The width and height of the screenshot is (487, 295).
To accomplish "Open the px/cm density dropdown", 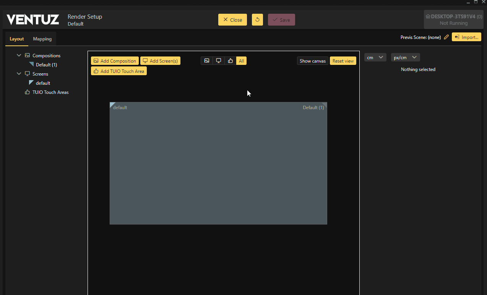I will pos(405,58).
